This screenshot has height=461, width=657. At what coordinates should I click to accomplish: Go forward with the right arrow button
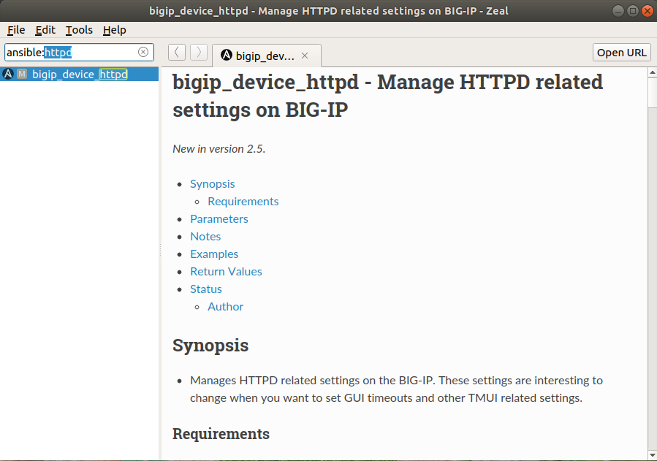pos(199,53)
